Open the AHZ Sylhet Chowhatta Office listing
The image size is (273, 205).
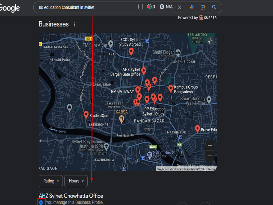tap(71, 196)
